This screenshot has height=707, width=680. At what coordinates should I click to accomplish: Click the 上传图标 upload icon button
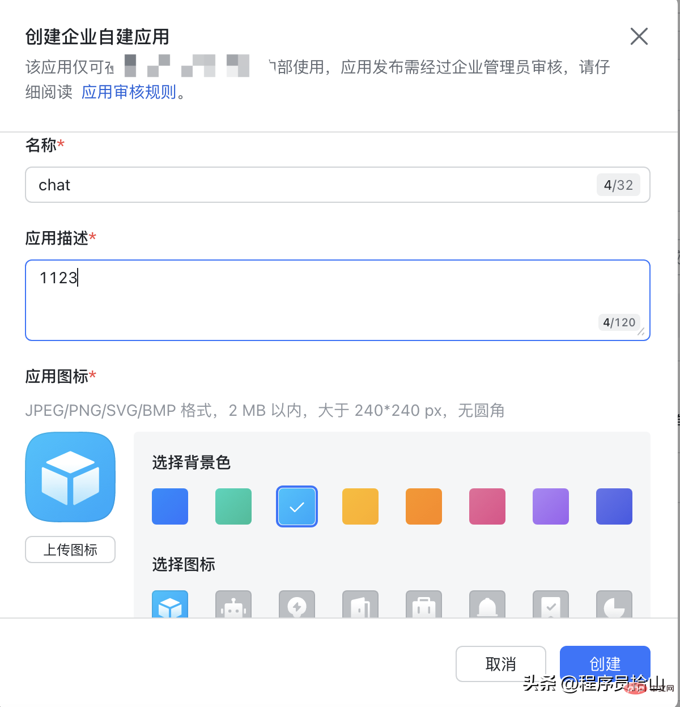[70, 549]
